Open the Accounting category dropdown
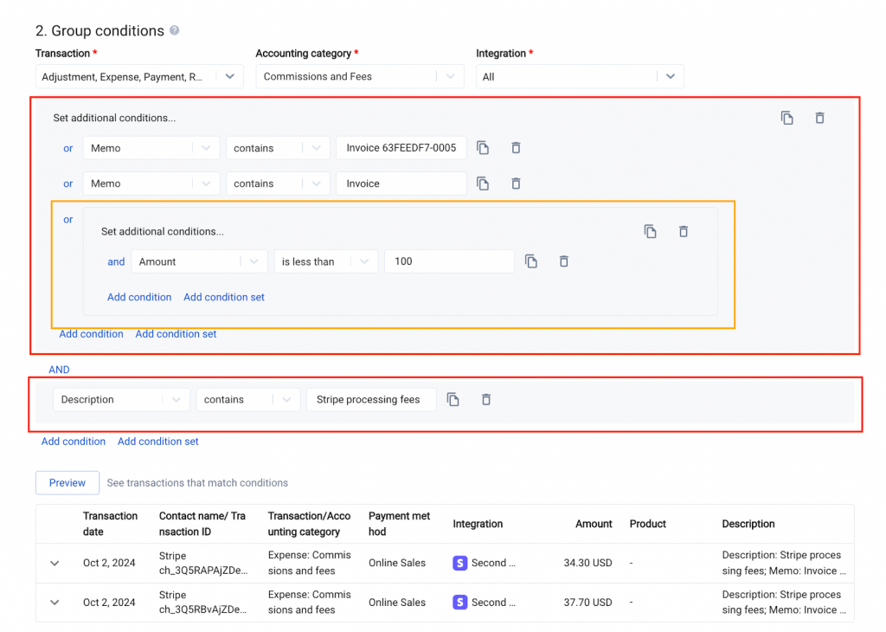This screenshot has height=632, width=886. [358, 77]
